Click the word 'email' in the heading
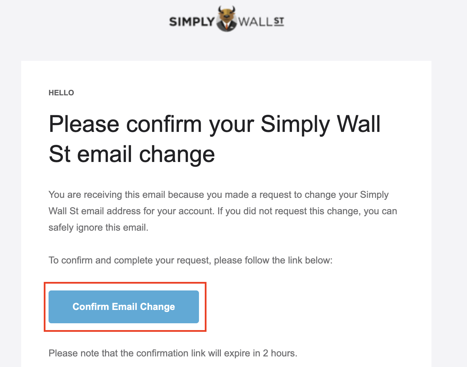This screenshot has width=467, height=367. coord(105,154)
